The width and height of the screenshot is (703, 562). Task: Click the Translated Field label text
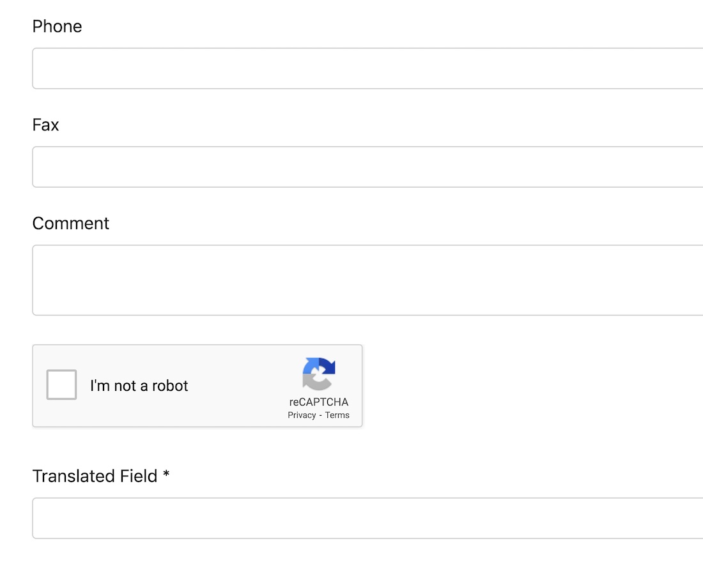[x=95, y=476]
